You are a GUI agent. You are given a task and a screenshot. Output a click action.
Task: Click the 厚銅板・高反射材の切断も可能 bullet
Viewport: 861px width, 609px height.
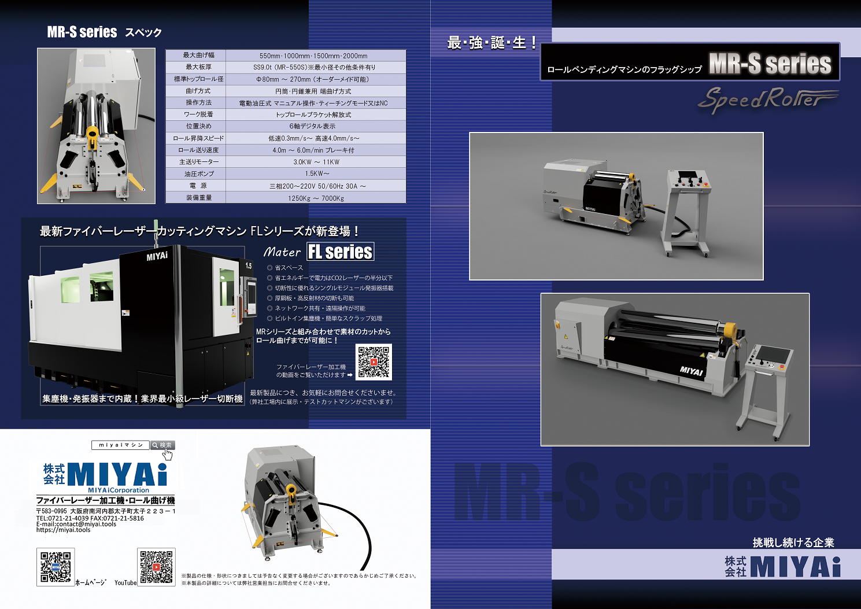tap(310, 298)
